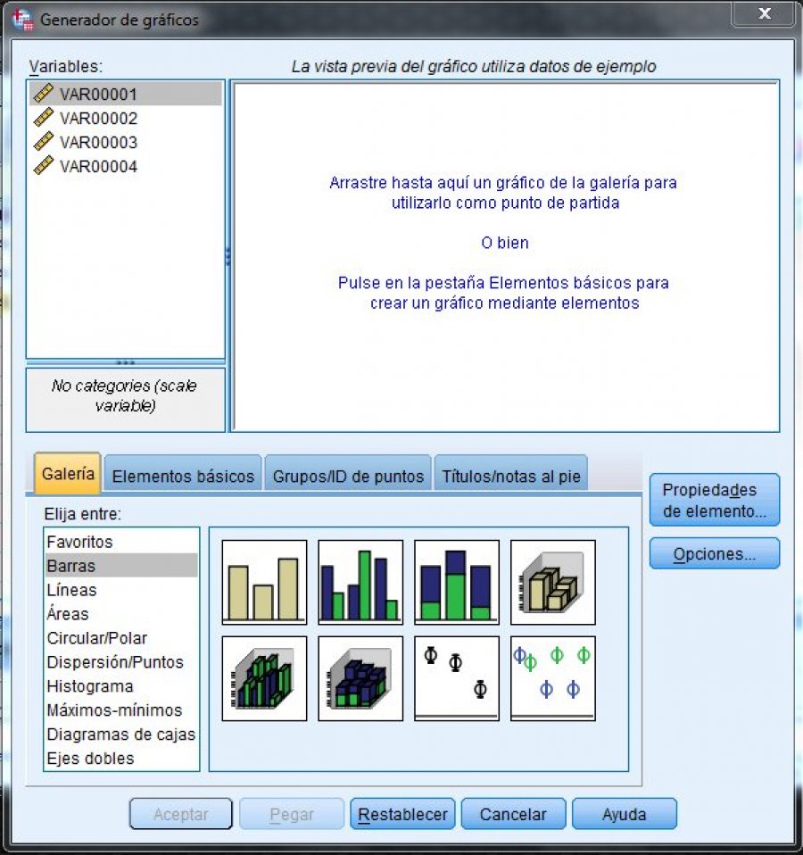Choose Diagramas de cajas chart type
This screenshot has height=855, width=803.
pos(121,734)
